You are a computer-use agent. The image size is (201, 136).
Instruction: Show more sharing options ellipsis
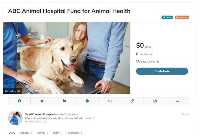pyautogui.click(x=177, y=101)
